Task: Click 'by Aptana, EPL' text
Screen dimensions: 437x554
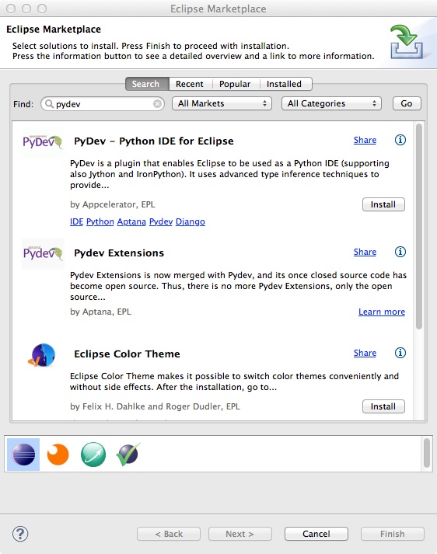Action: [100, 312]
